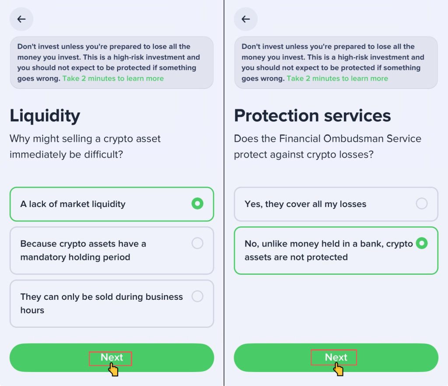The width and height of the screenshot is (448, 386).
Task: Click the Financial Ombudsman Service question text
Action: click(x=327, y=146)
